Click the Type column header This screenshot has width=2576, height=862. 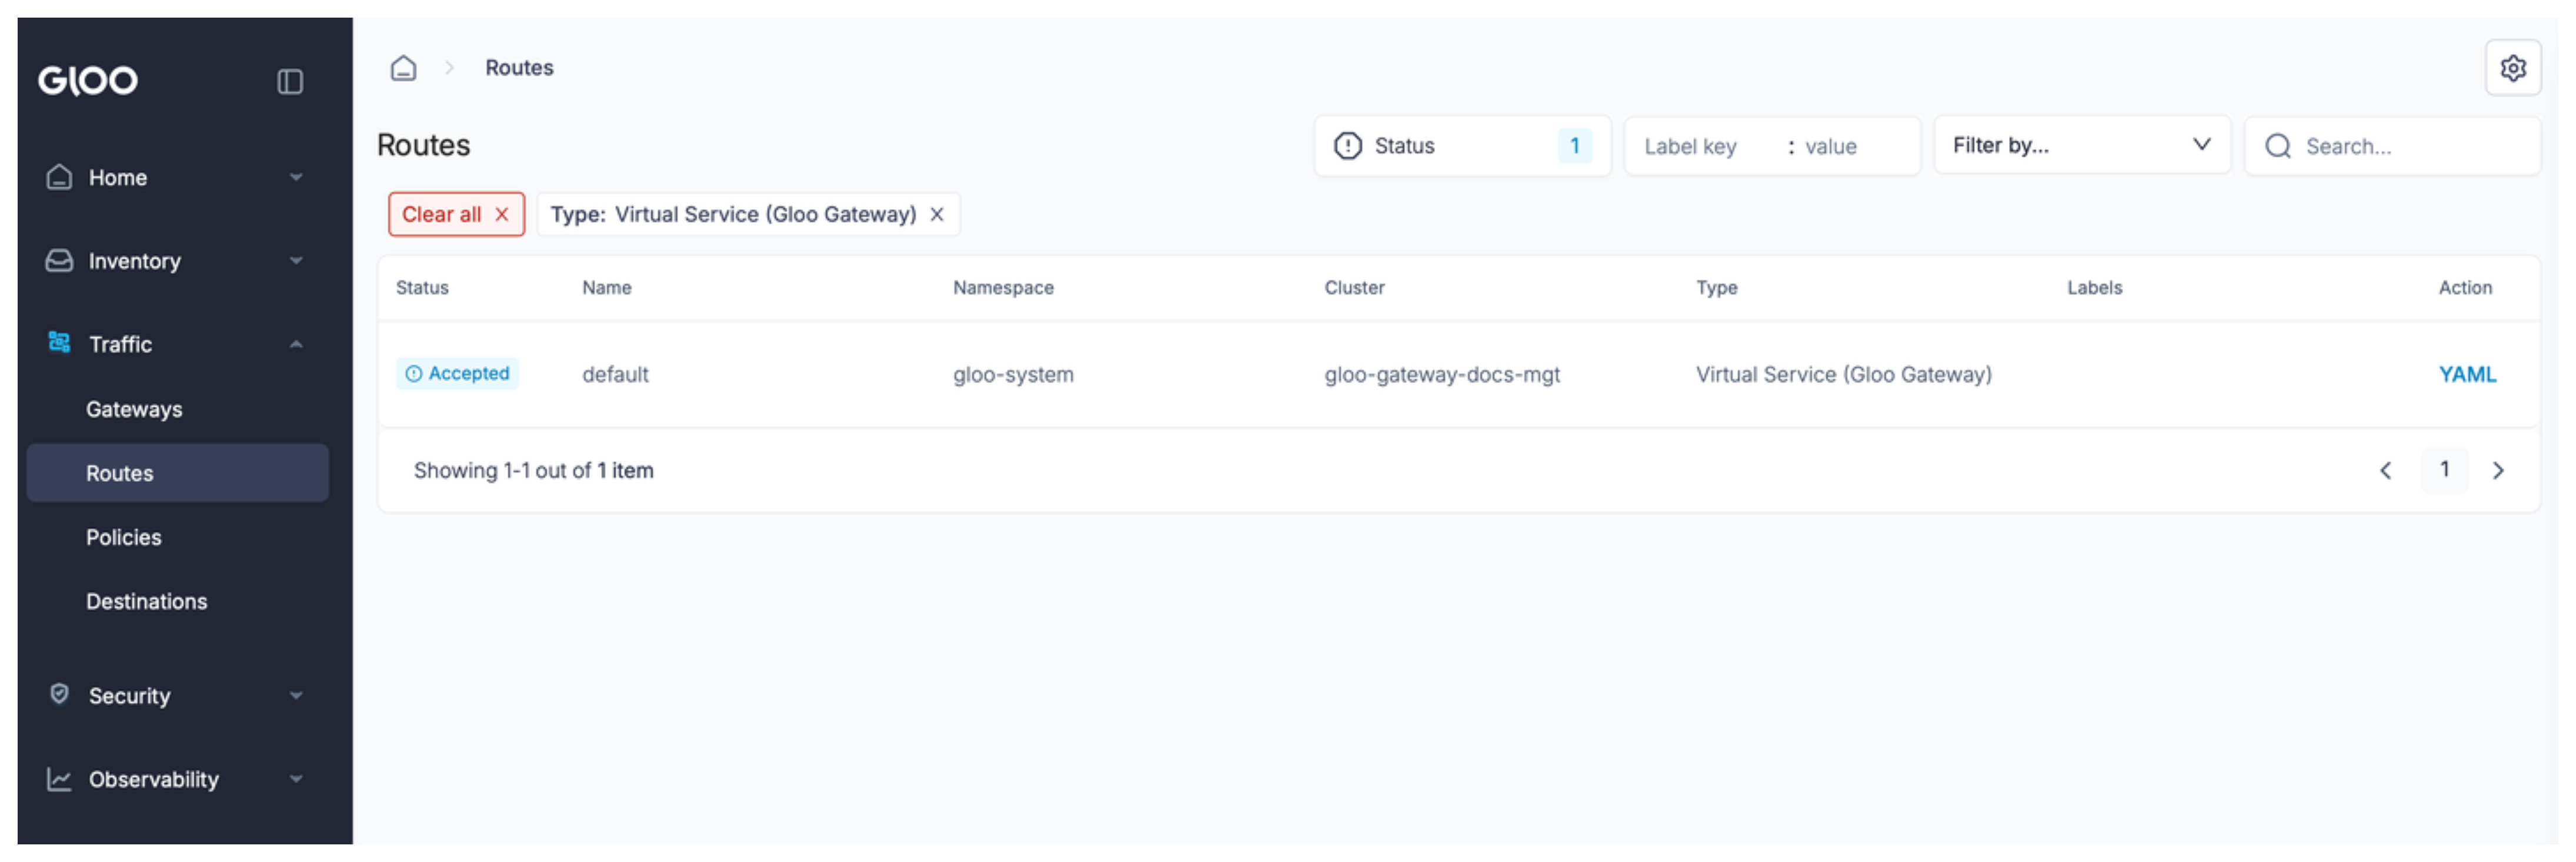[1716, 288]
